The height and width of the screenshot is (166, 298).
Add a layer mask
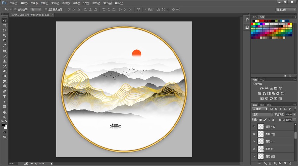(270, 163)
